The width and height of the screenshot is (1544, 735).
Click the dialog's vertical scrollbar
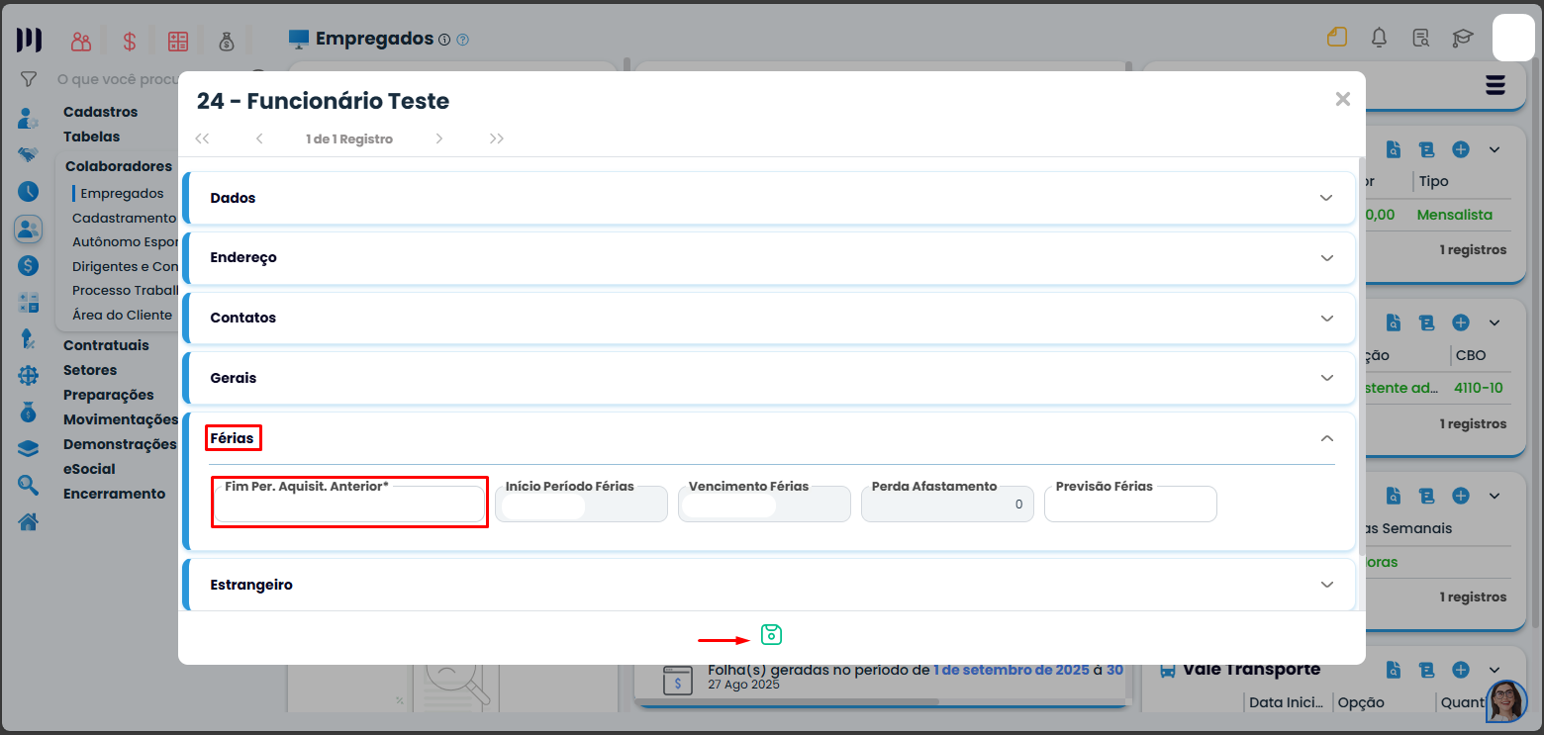(x=1362, y=356)
